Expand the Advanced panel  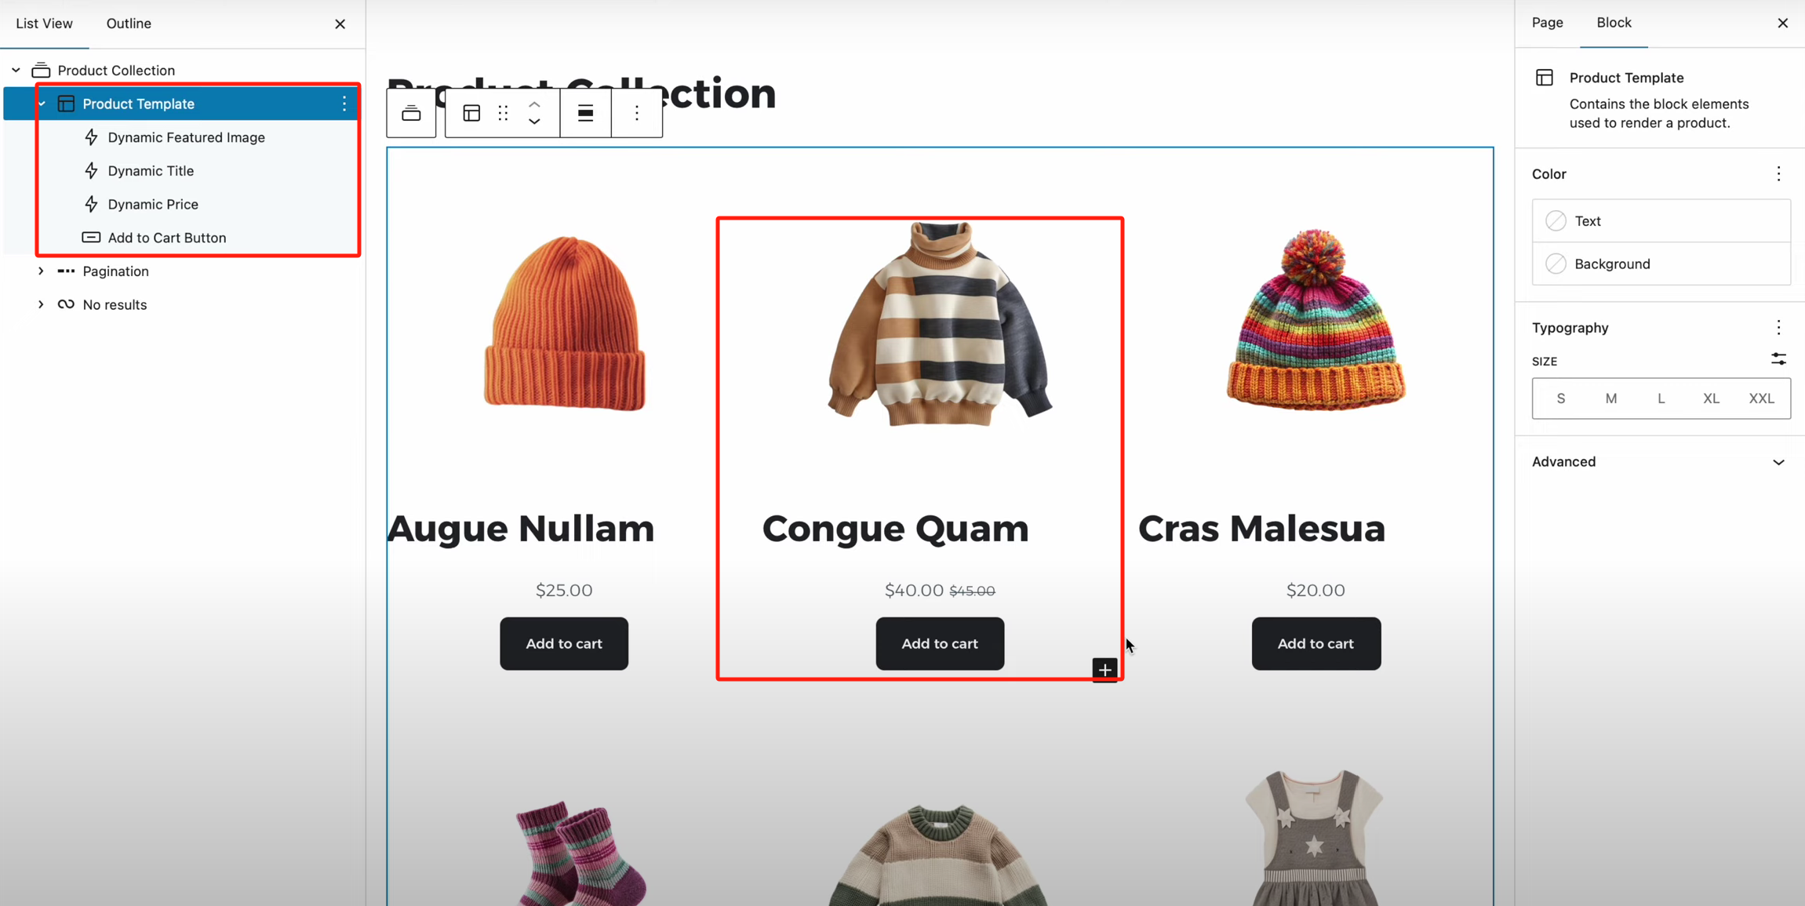tap(1660, 462)
